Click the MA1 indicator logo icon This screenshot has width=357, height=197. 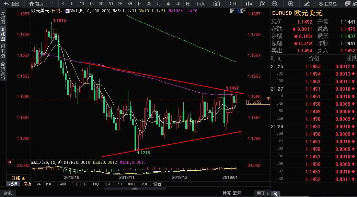pyautogui.click(x=67, y=11)
